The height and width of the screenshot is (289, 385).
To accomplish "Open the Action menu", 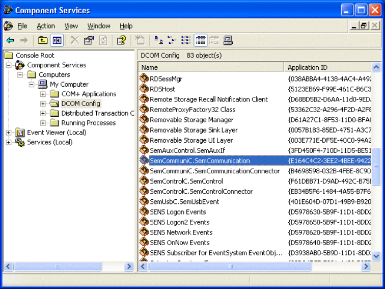I will pyautogui.click(x=46, y=26).
